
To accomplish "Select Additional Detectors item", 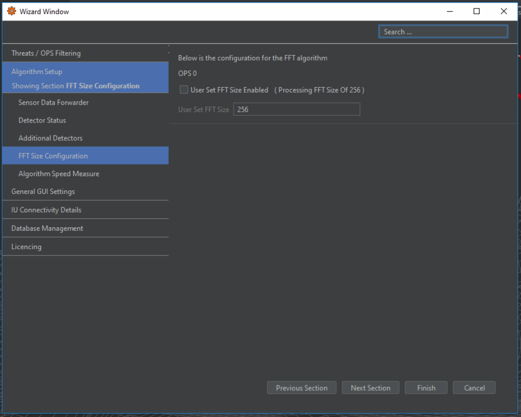I will tap(50, 138).
